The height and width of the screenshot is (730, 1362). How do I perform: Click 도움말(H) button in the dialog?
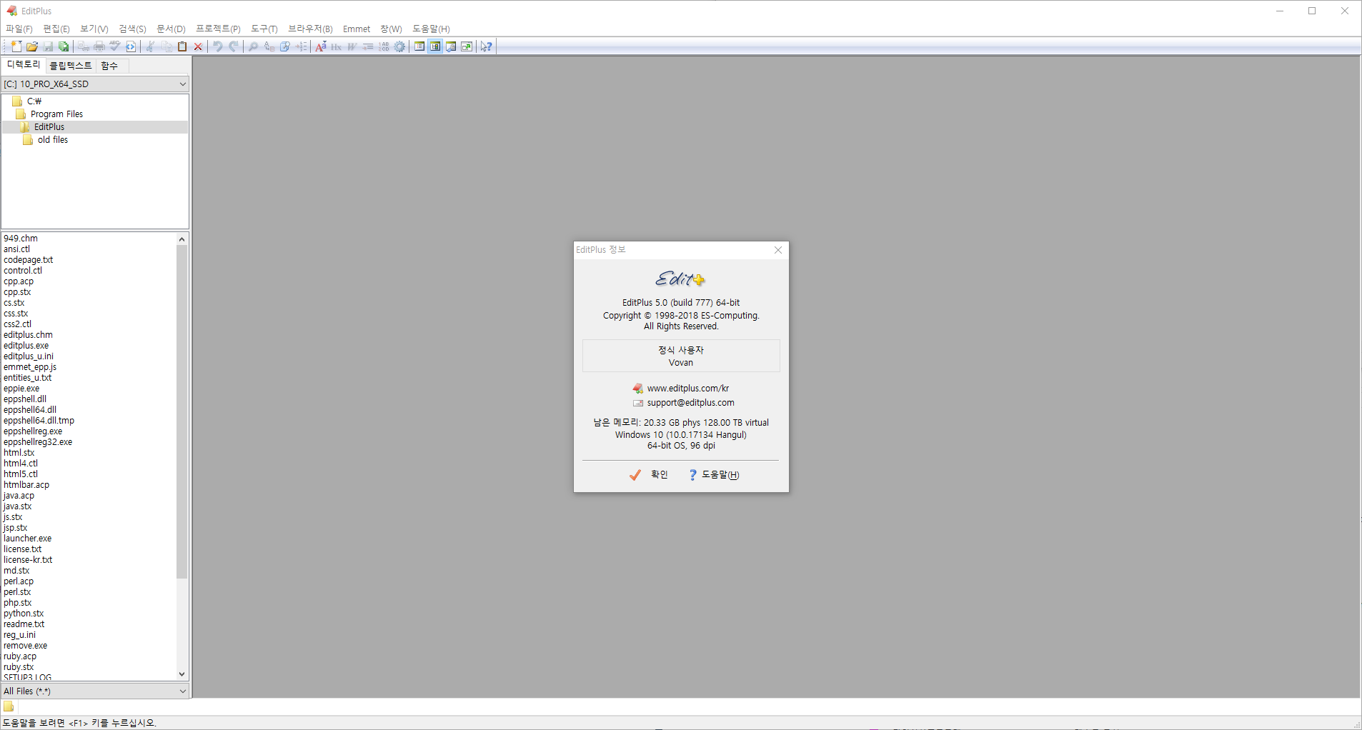tap(714, 475)
